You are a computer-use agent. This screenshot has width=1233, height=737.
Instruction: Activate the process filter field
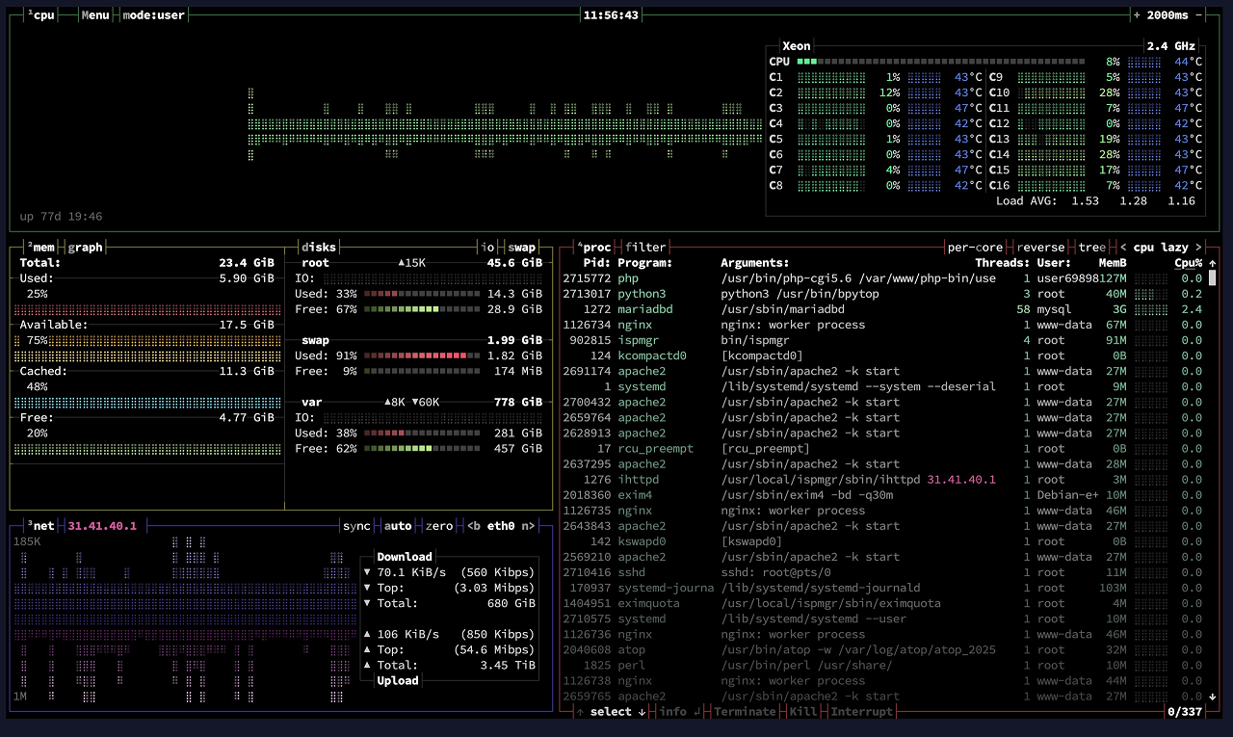pos(645,248)
